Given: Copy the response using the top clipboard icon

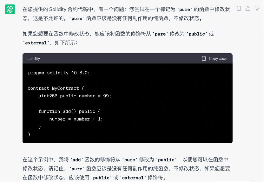Looking at the screenshot, I should [239, 9].
